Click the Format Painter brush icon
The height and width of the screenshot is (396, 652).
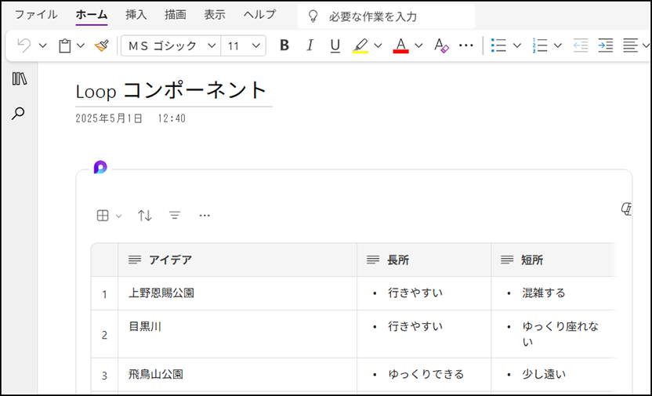point(101,45)
